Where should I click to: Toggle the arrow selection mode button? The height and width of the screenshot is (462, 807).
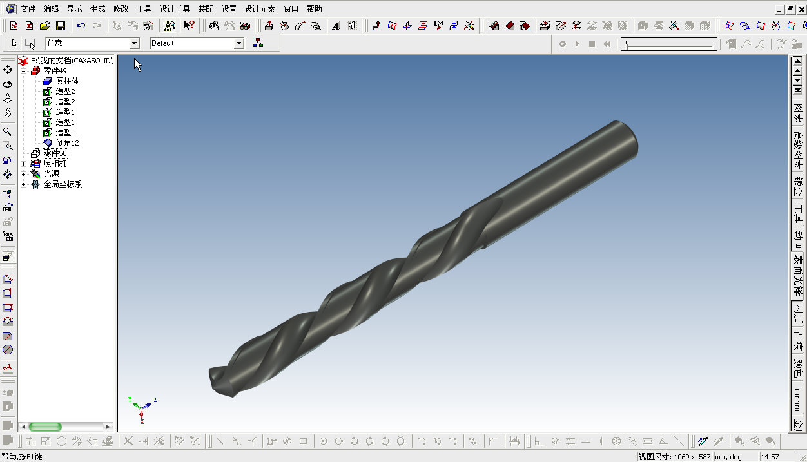[15, 43]
